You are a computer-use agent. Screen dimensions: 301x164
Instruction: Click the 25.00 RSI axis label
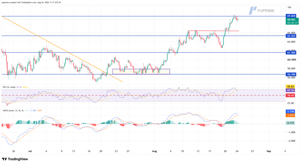coord(291,103)
